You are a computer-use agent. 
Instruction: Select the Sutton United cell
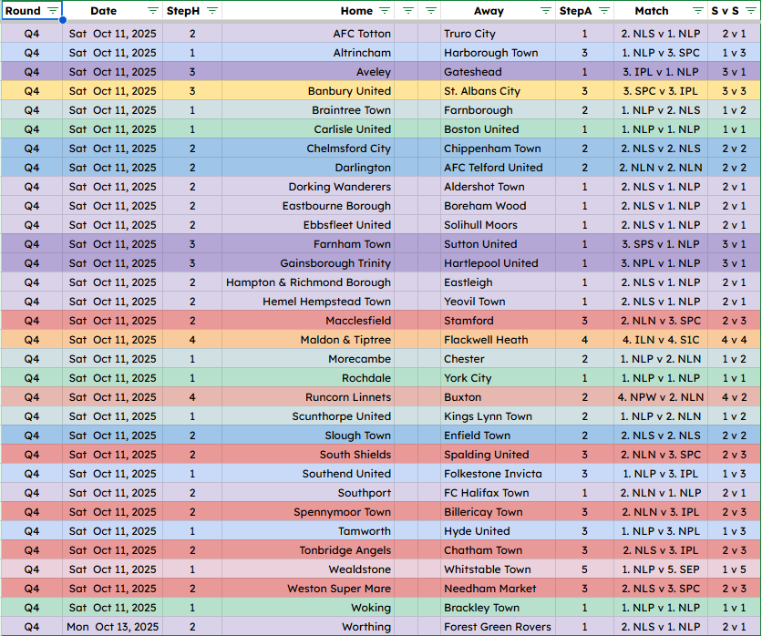tap(498, 244)
